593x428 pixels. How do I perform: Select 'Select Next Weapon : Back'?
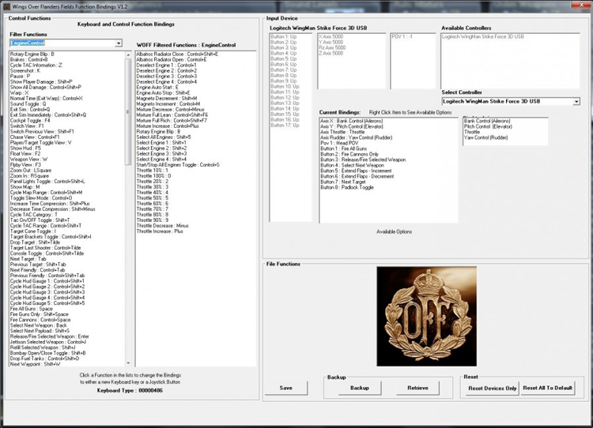[x=39, y=325]
